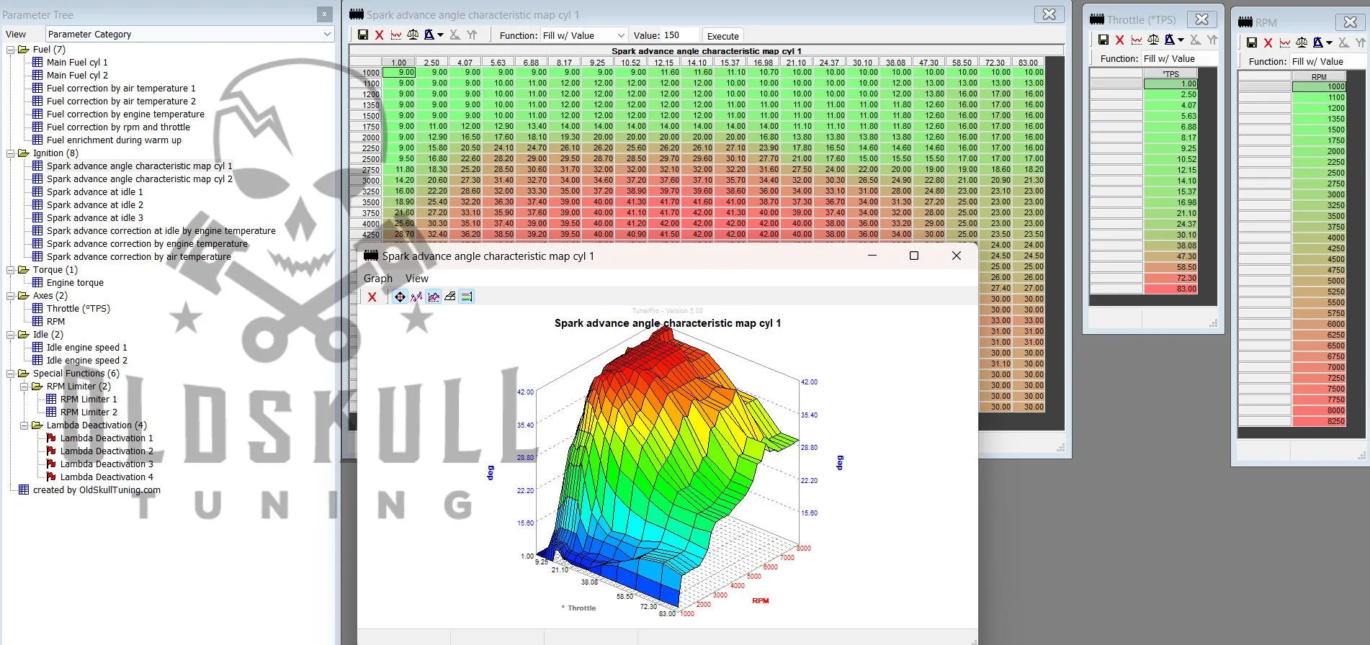Open the Parameter Category view dropdown
The width and height of the screenshot is (1370, 645).
(327, 34)
